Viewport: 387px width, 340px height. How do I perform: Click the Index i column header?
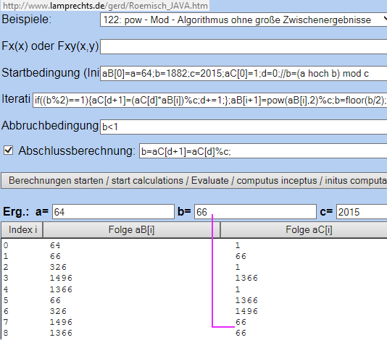click(x=22, y=229)
